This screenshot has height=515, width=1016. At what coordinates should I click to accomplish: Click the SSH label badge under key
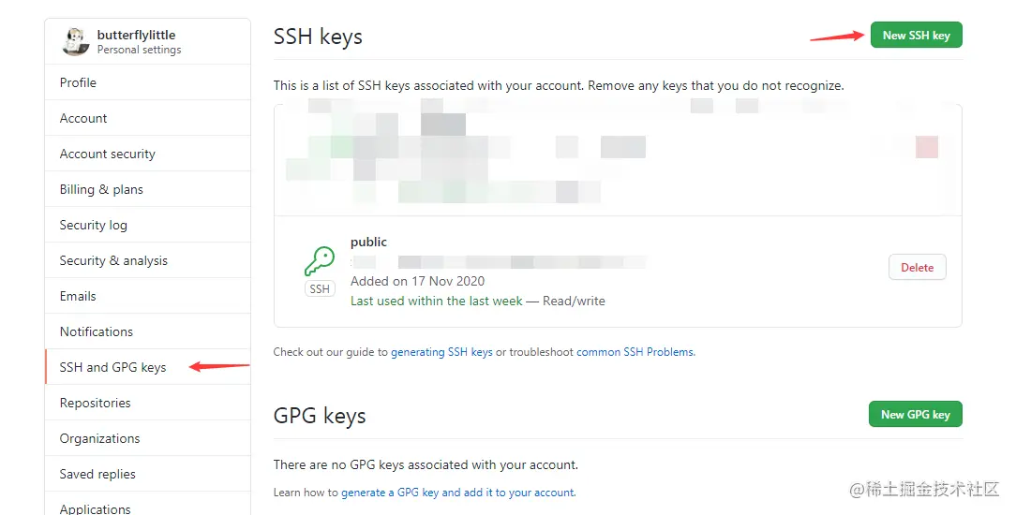[320, 288]
